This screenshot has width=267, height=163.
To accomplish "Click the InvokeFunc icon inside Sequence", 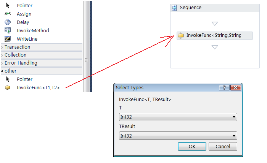I will (181, 36).
